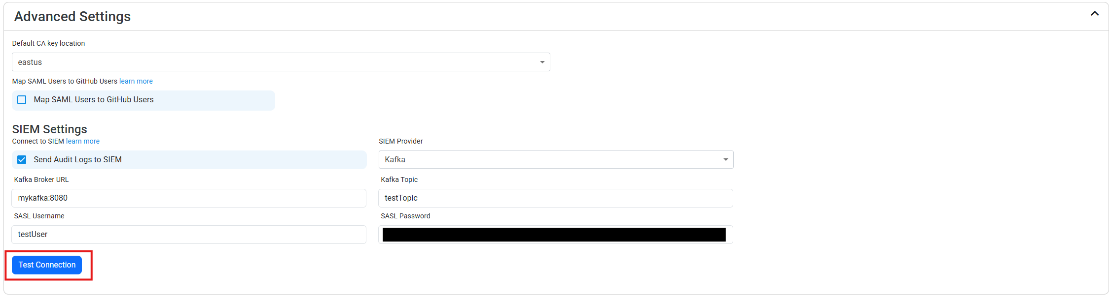Click the SIEM Settings heading
Screen dimensions: 1110x298
pos(50,129)
